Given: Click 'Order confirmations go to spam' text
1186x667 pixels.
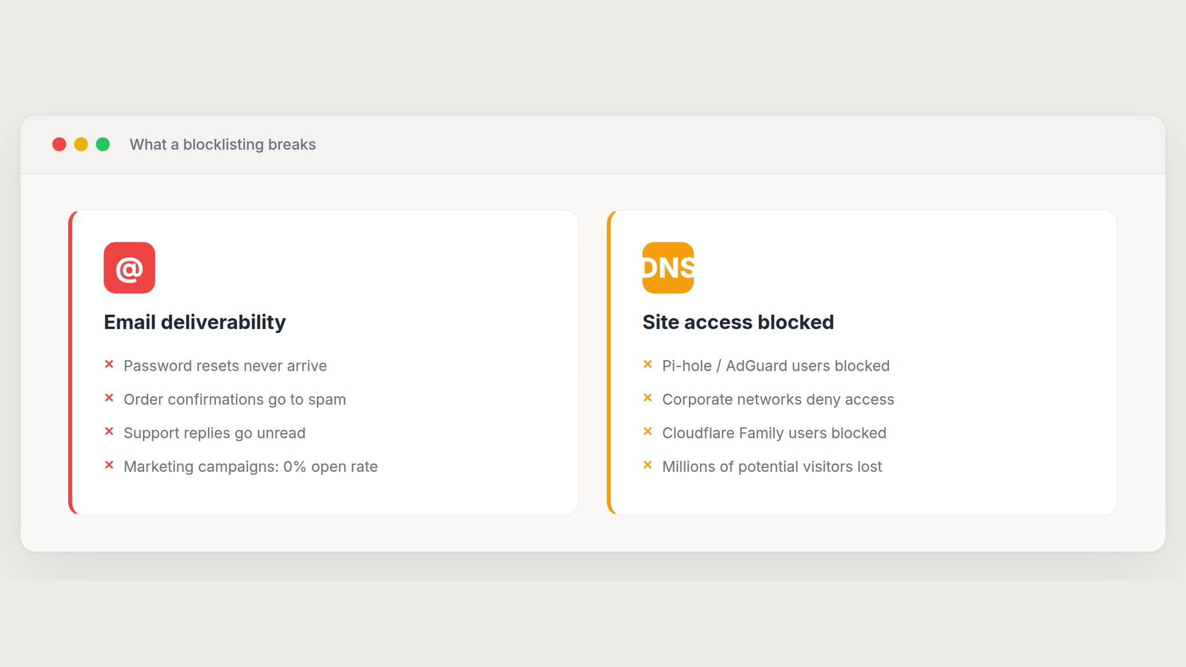Looking at the screenshot, I should (x=235, y=400).
